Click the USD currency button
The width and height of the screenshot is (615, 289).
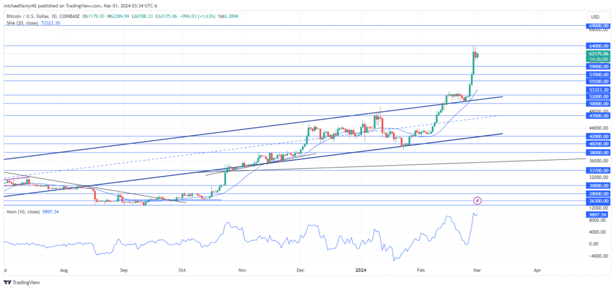(x=599, y=16)
